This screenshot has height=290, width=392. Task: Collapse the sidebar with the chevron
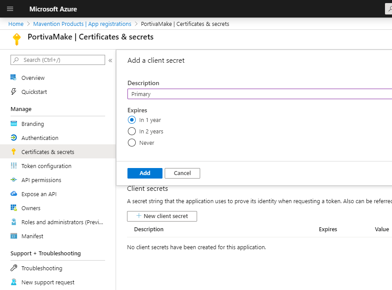[x=110, y=60]
